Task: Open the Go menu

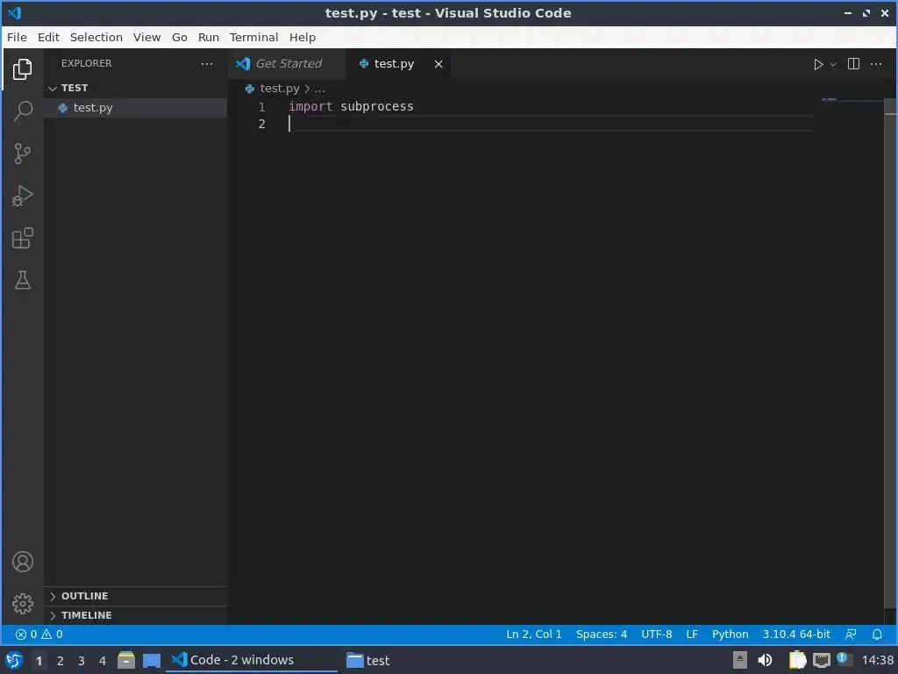Action: point(179,37)
